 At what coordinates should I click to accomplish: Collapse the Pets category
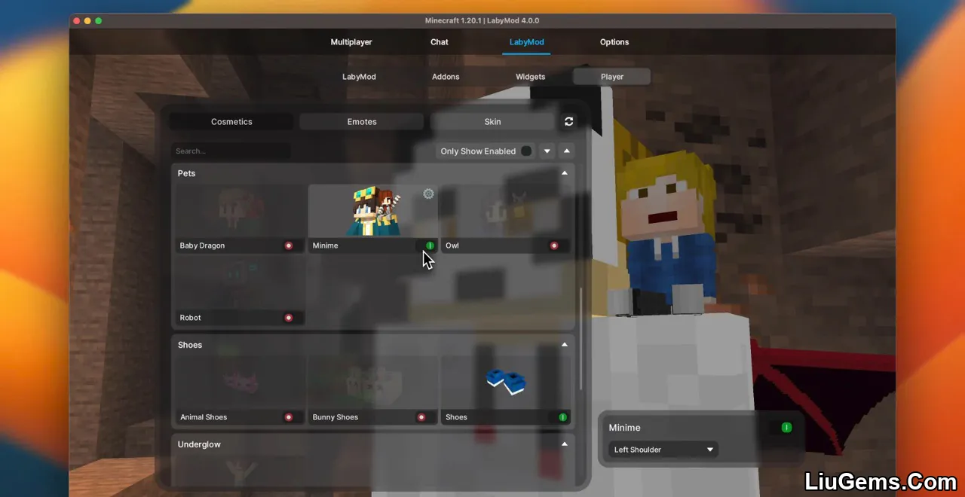click(565, 173)
